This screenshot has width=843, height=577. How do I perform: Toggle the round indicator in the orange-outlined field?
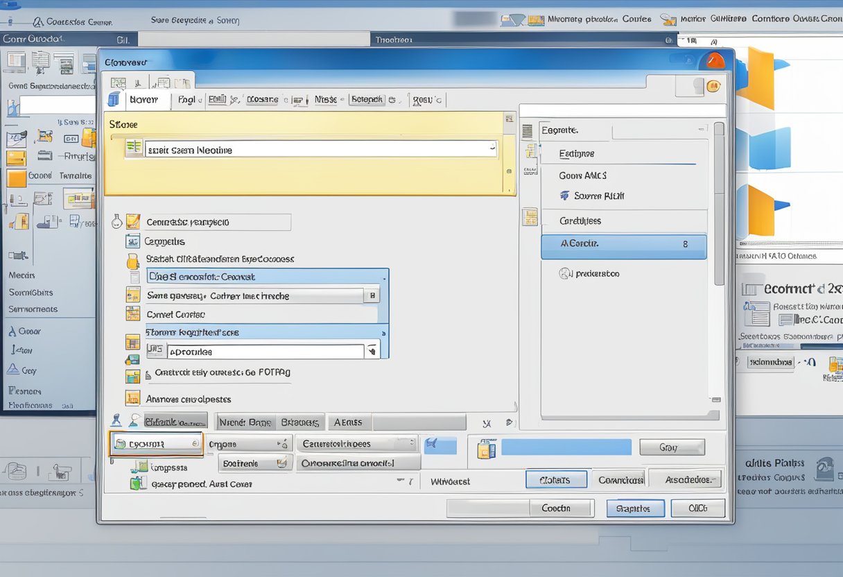[x=195, y=444]
